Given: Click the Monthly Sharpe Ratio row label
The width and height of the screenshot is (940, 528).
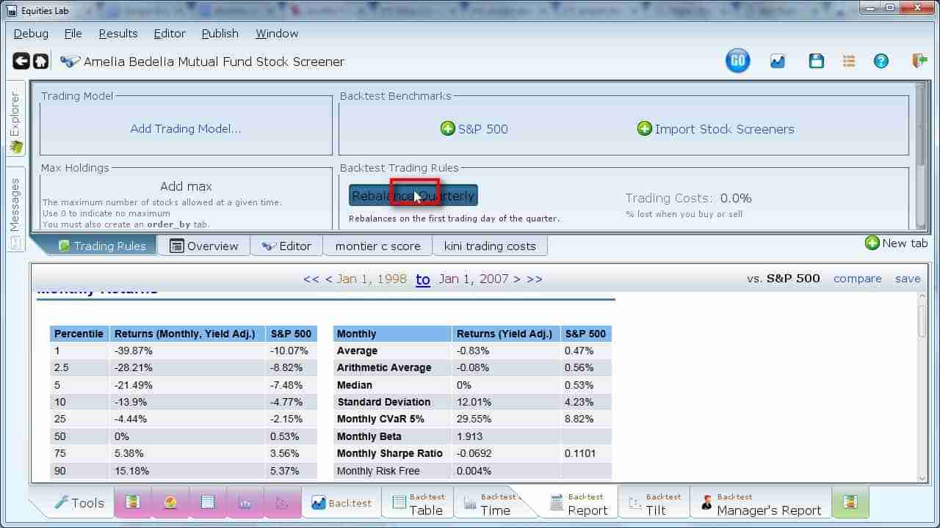Looking at the screenshot, I should (389, 453).
